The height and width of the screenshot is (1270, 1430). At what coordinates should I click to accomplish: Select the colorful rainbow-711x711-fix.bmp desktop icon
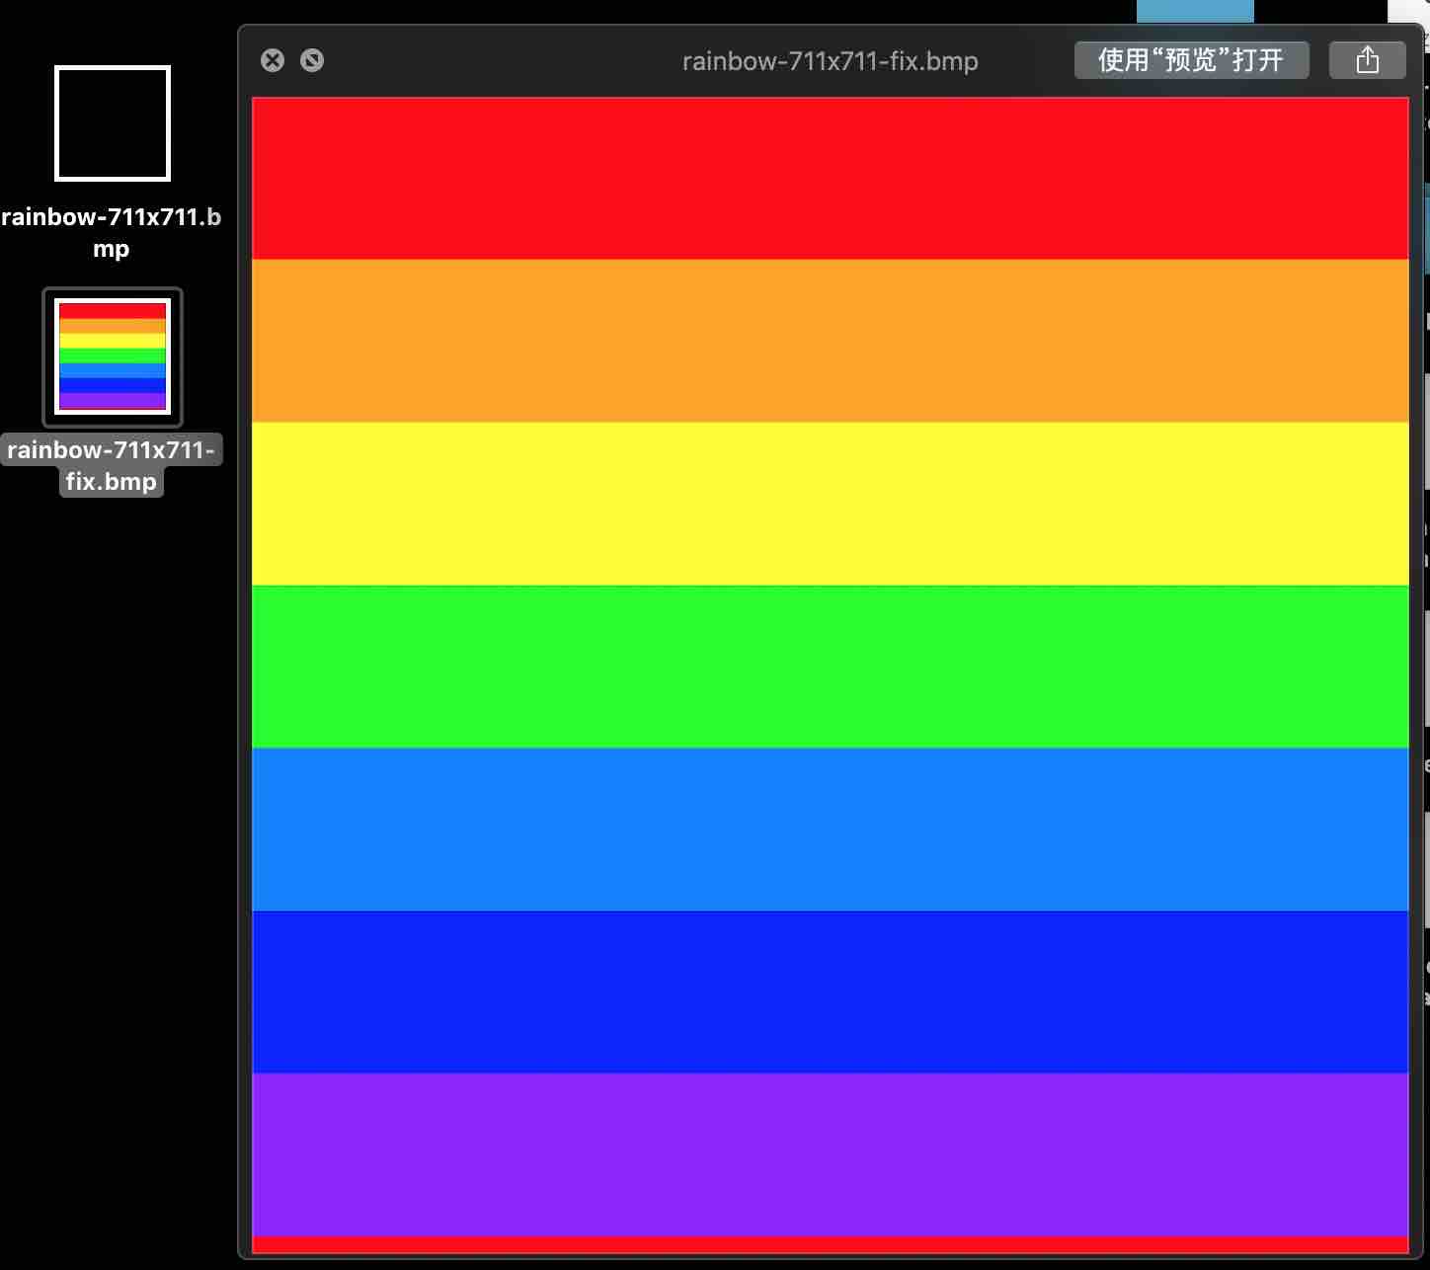click(x=112, y=357)
